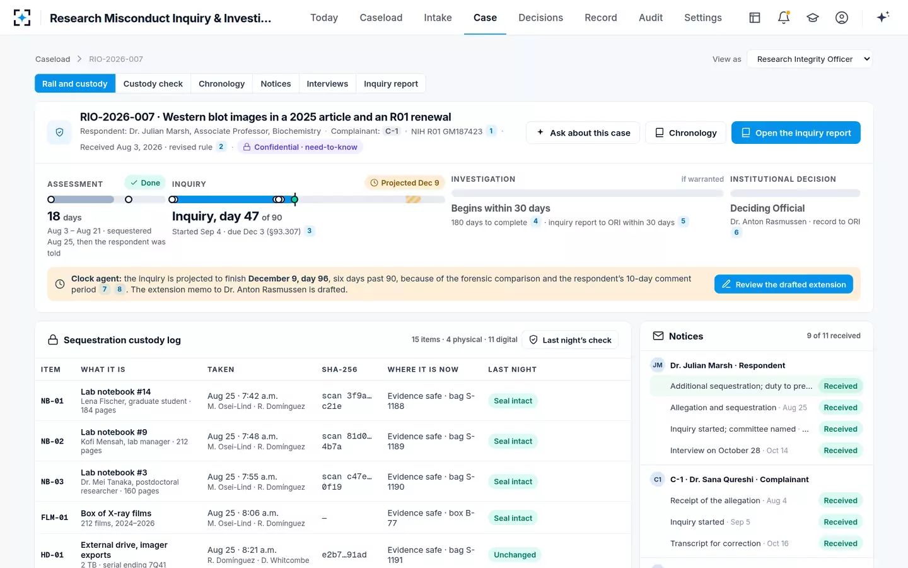Click Ask about this case button

583,133
